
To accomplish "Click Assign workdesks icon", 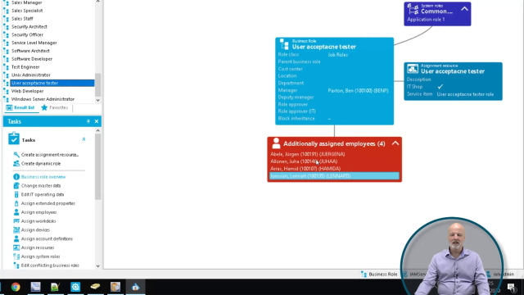I will pyautogui.click(x=16, y=221).
